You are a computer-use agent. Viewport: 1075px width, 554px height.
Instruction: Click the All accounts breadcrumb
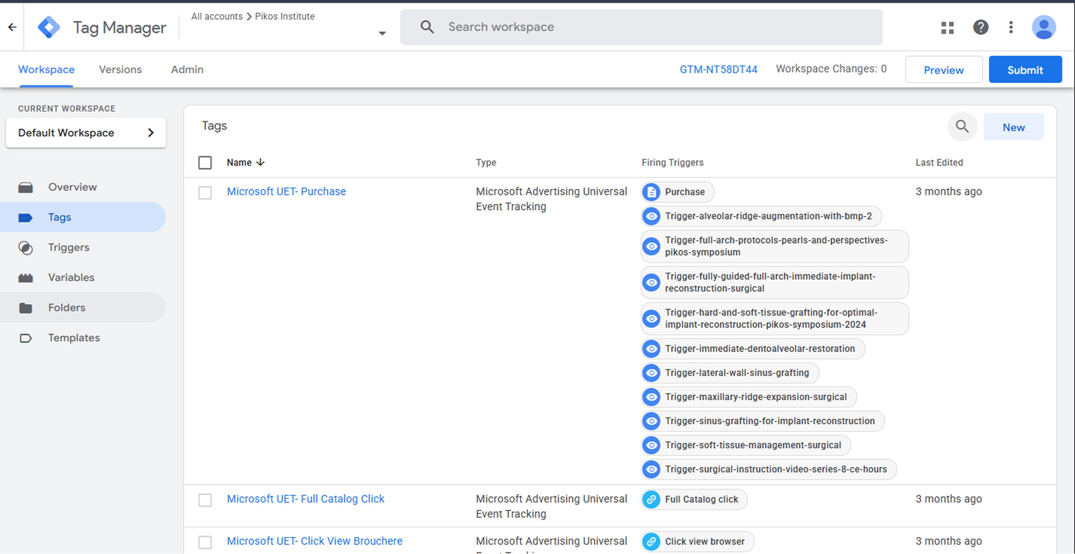(x=217, y=16)
